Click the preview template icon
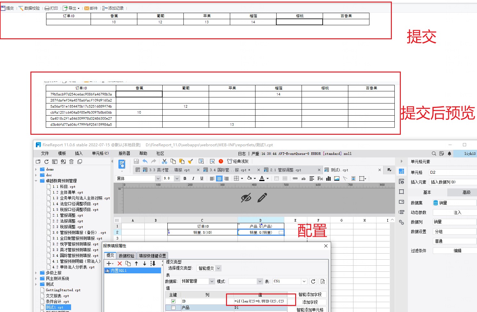Screen dimensions: 477x312 [122, 164]
